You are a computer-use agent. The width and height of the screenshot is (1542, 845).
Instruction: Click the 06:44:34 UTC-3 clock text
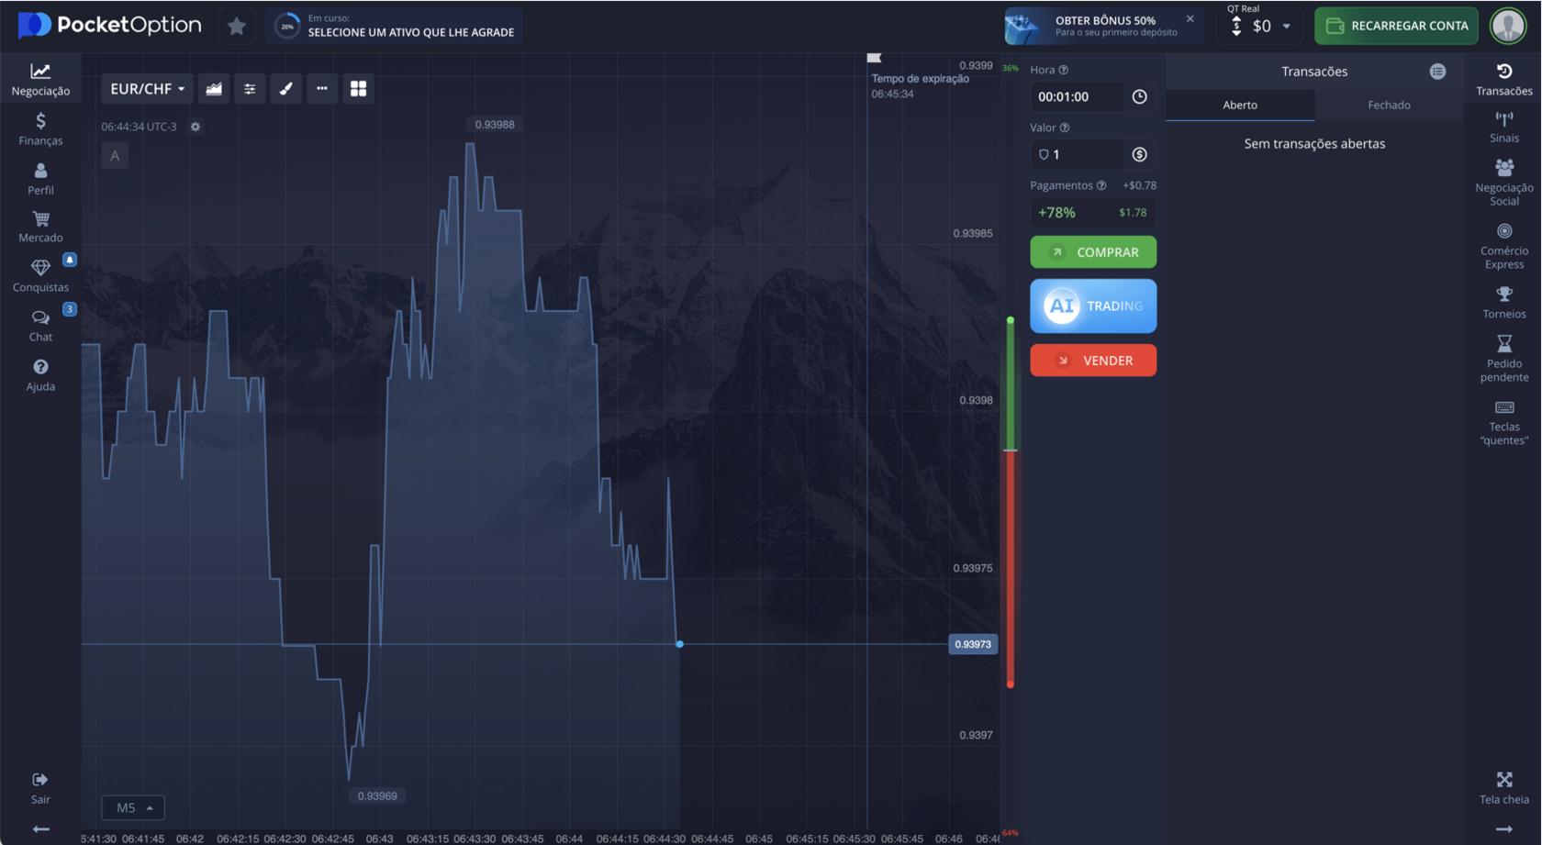pos(139,127)
